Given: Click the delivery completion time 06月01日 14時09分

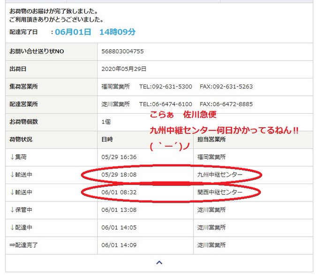Looking at the screenshot, I should tap(95, 32).
